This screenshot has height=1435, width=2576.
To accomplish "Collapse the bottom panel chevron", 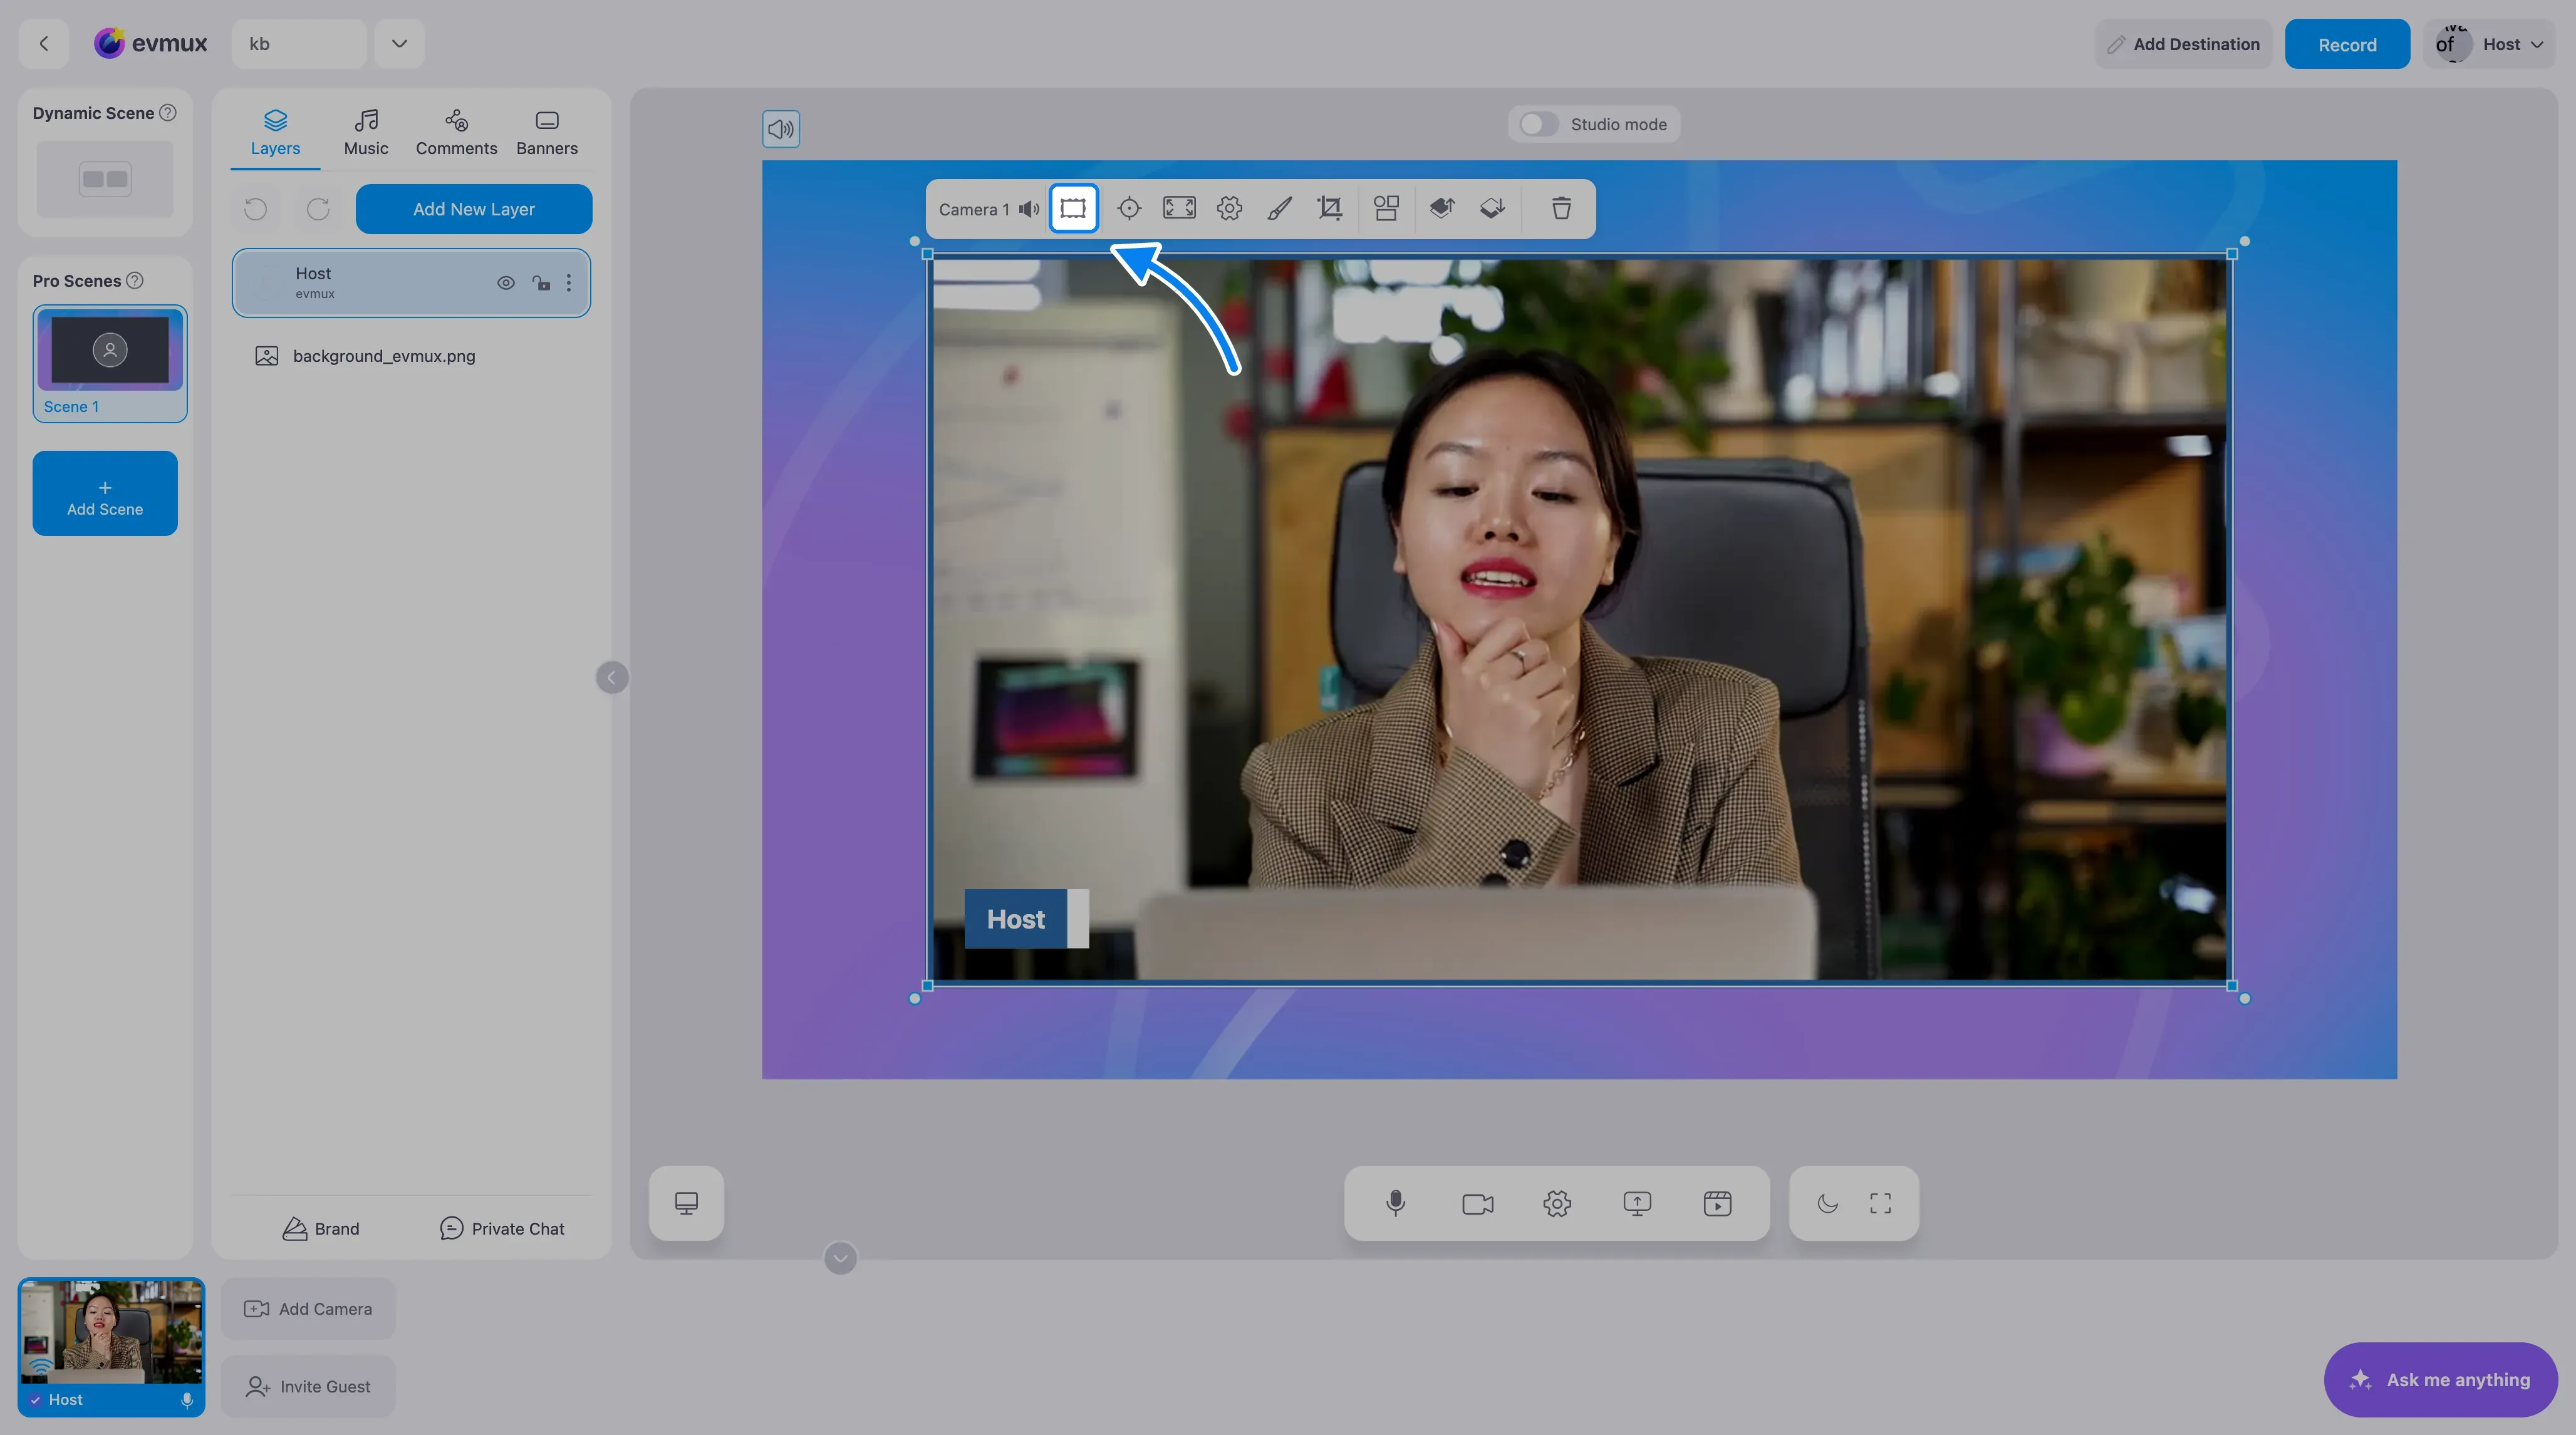I will tap(840, 1258).
